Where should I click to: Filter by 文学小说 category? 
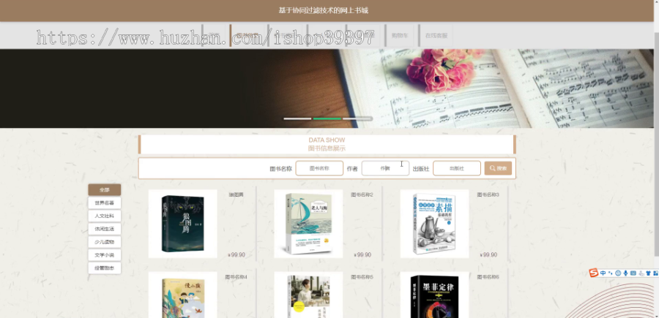104,255
